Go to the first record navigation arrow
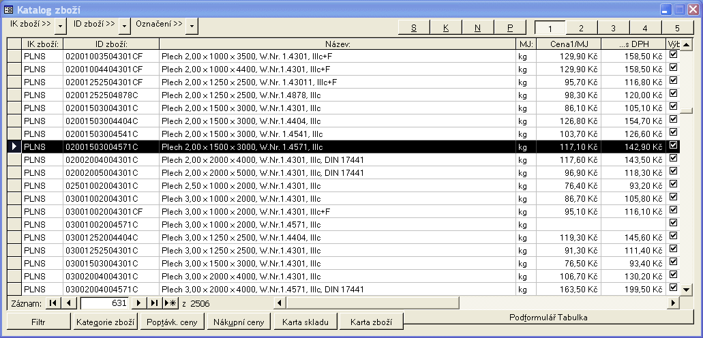This screenshot has width=703, height=338. tap(53, 303)
